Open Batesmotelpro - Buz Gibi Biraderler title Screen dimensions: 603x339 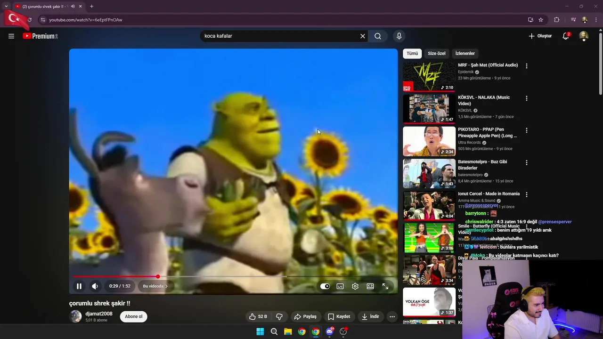[482, 165]
